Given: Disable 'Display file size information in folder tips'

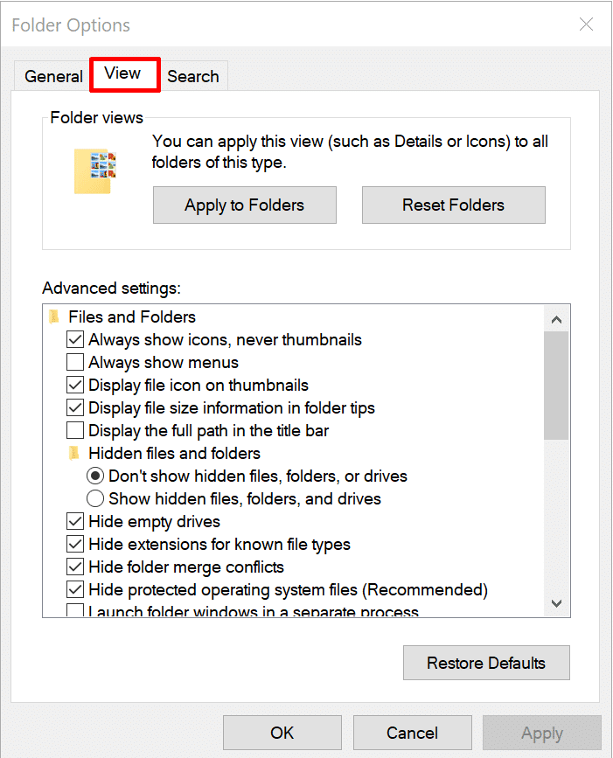Looking at the screenshot, I should [75, 407].
